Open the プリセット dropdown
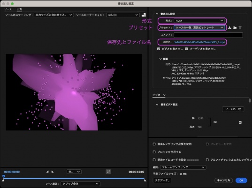 (199, 28)
